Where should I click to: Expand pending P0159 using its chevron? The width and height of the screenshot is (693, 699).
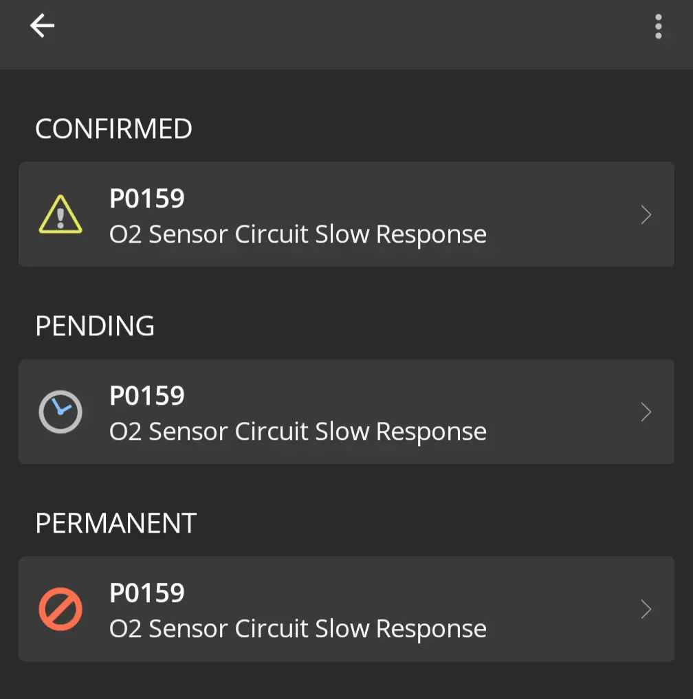(646, 412)
